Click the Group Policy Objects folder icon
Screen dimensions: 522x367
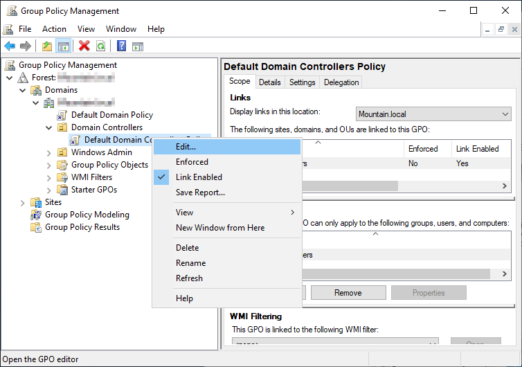(62, 165)
